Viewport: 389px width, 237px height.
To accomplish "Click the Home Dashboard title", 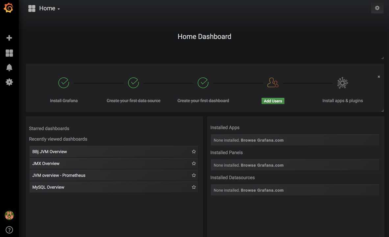I will point(204,37).
